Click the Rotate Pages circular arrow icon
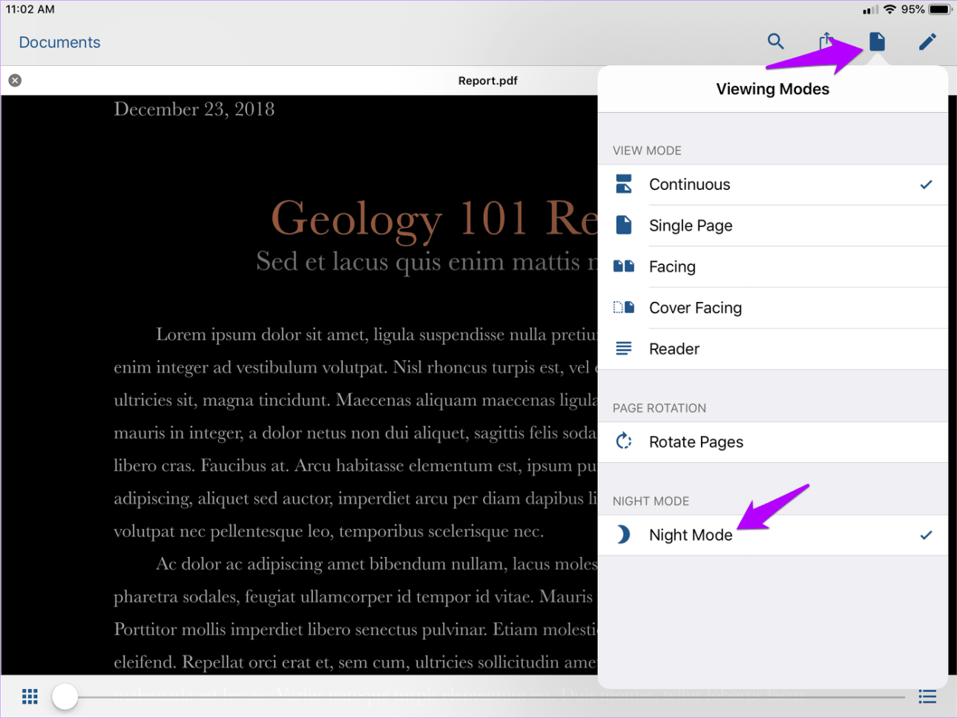 [x=624, y=442]
